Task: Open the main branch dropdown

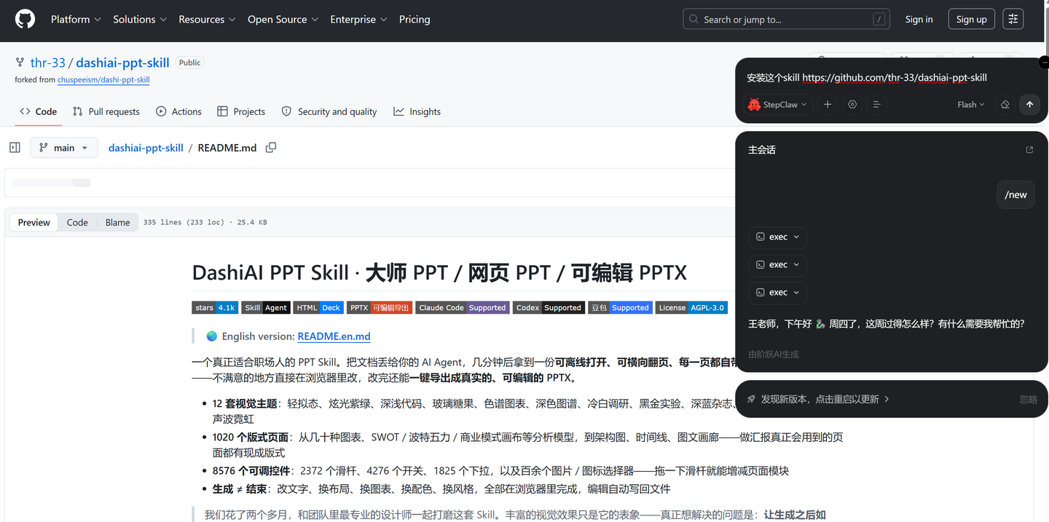Action: click(64, 148)
